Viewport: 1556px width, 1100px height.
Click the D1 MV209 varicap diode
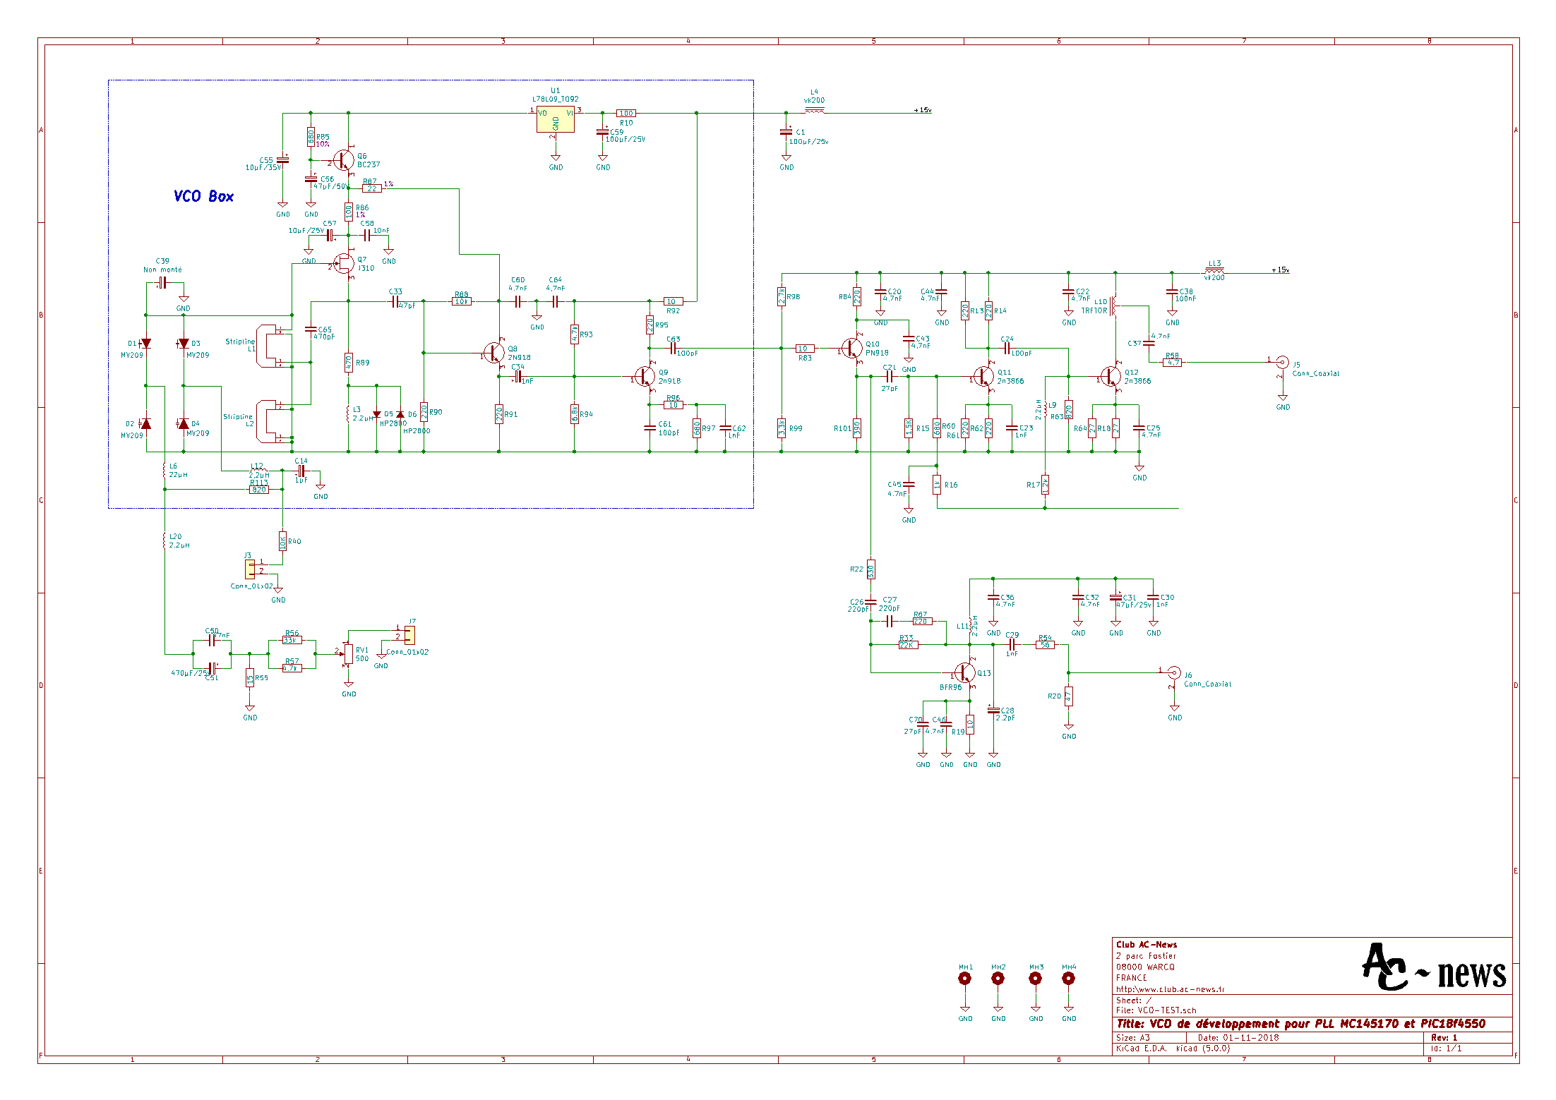[145, 344]
